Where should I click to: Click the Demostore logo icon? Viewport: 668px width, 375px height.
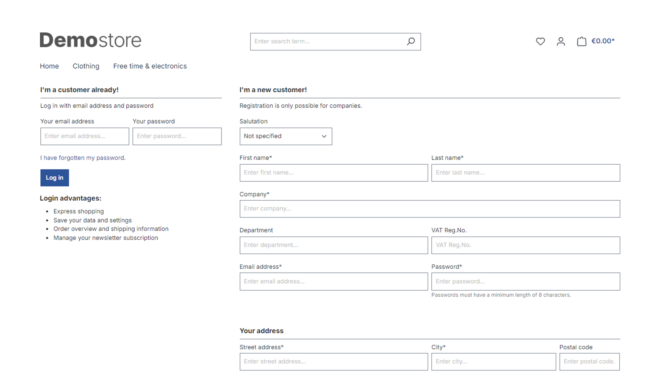pos(90,41)
